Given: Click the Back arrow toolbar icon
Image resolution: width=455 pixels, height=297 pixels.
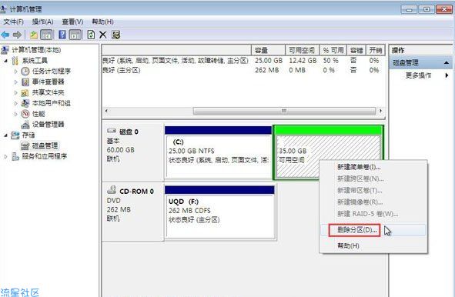Looking at the screenshot, I should (5, 35).
